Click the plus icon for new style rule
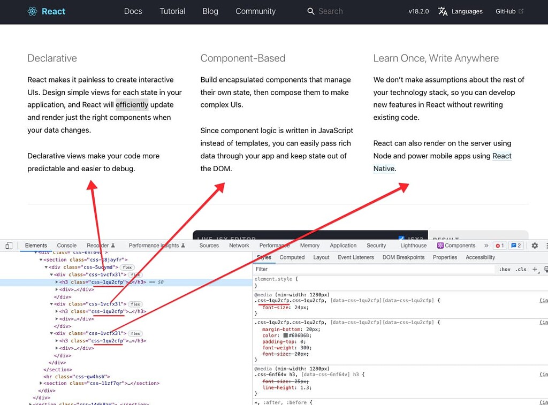 [x=535, y=269]
